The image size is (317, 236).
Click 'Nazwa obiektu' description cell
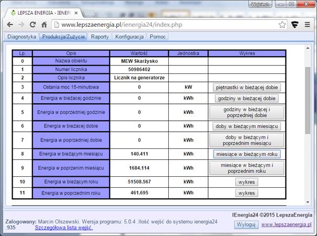click(71, 61)
